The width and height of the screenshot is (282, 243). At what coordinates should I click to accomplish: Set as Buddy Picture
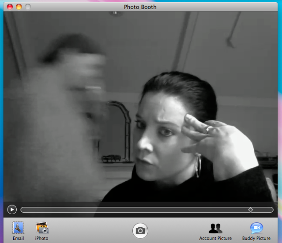(x=256, y=232)
